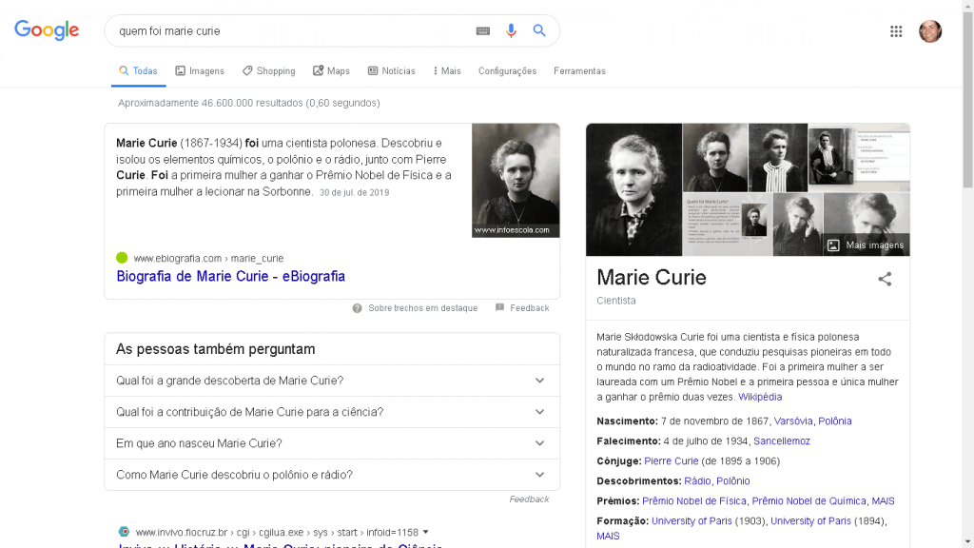This screenshot has width=974, height=548.
Task: Open the large Marie Curie portrait thumbnail
Action: click(633, 189)
